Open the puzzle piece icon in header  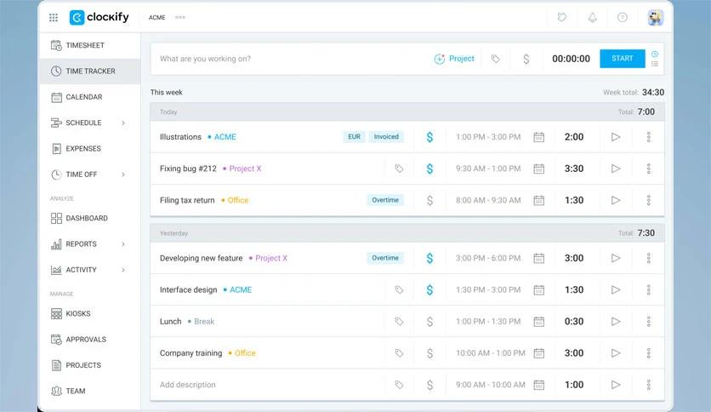click(x=562, y=17)
